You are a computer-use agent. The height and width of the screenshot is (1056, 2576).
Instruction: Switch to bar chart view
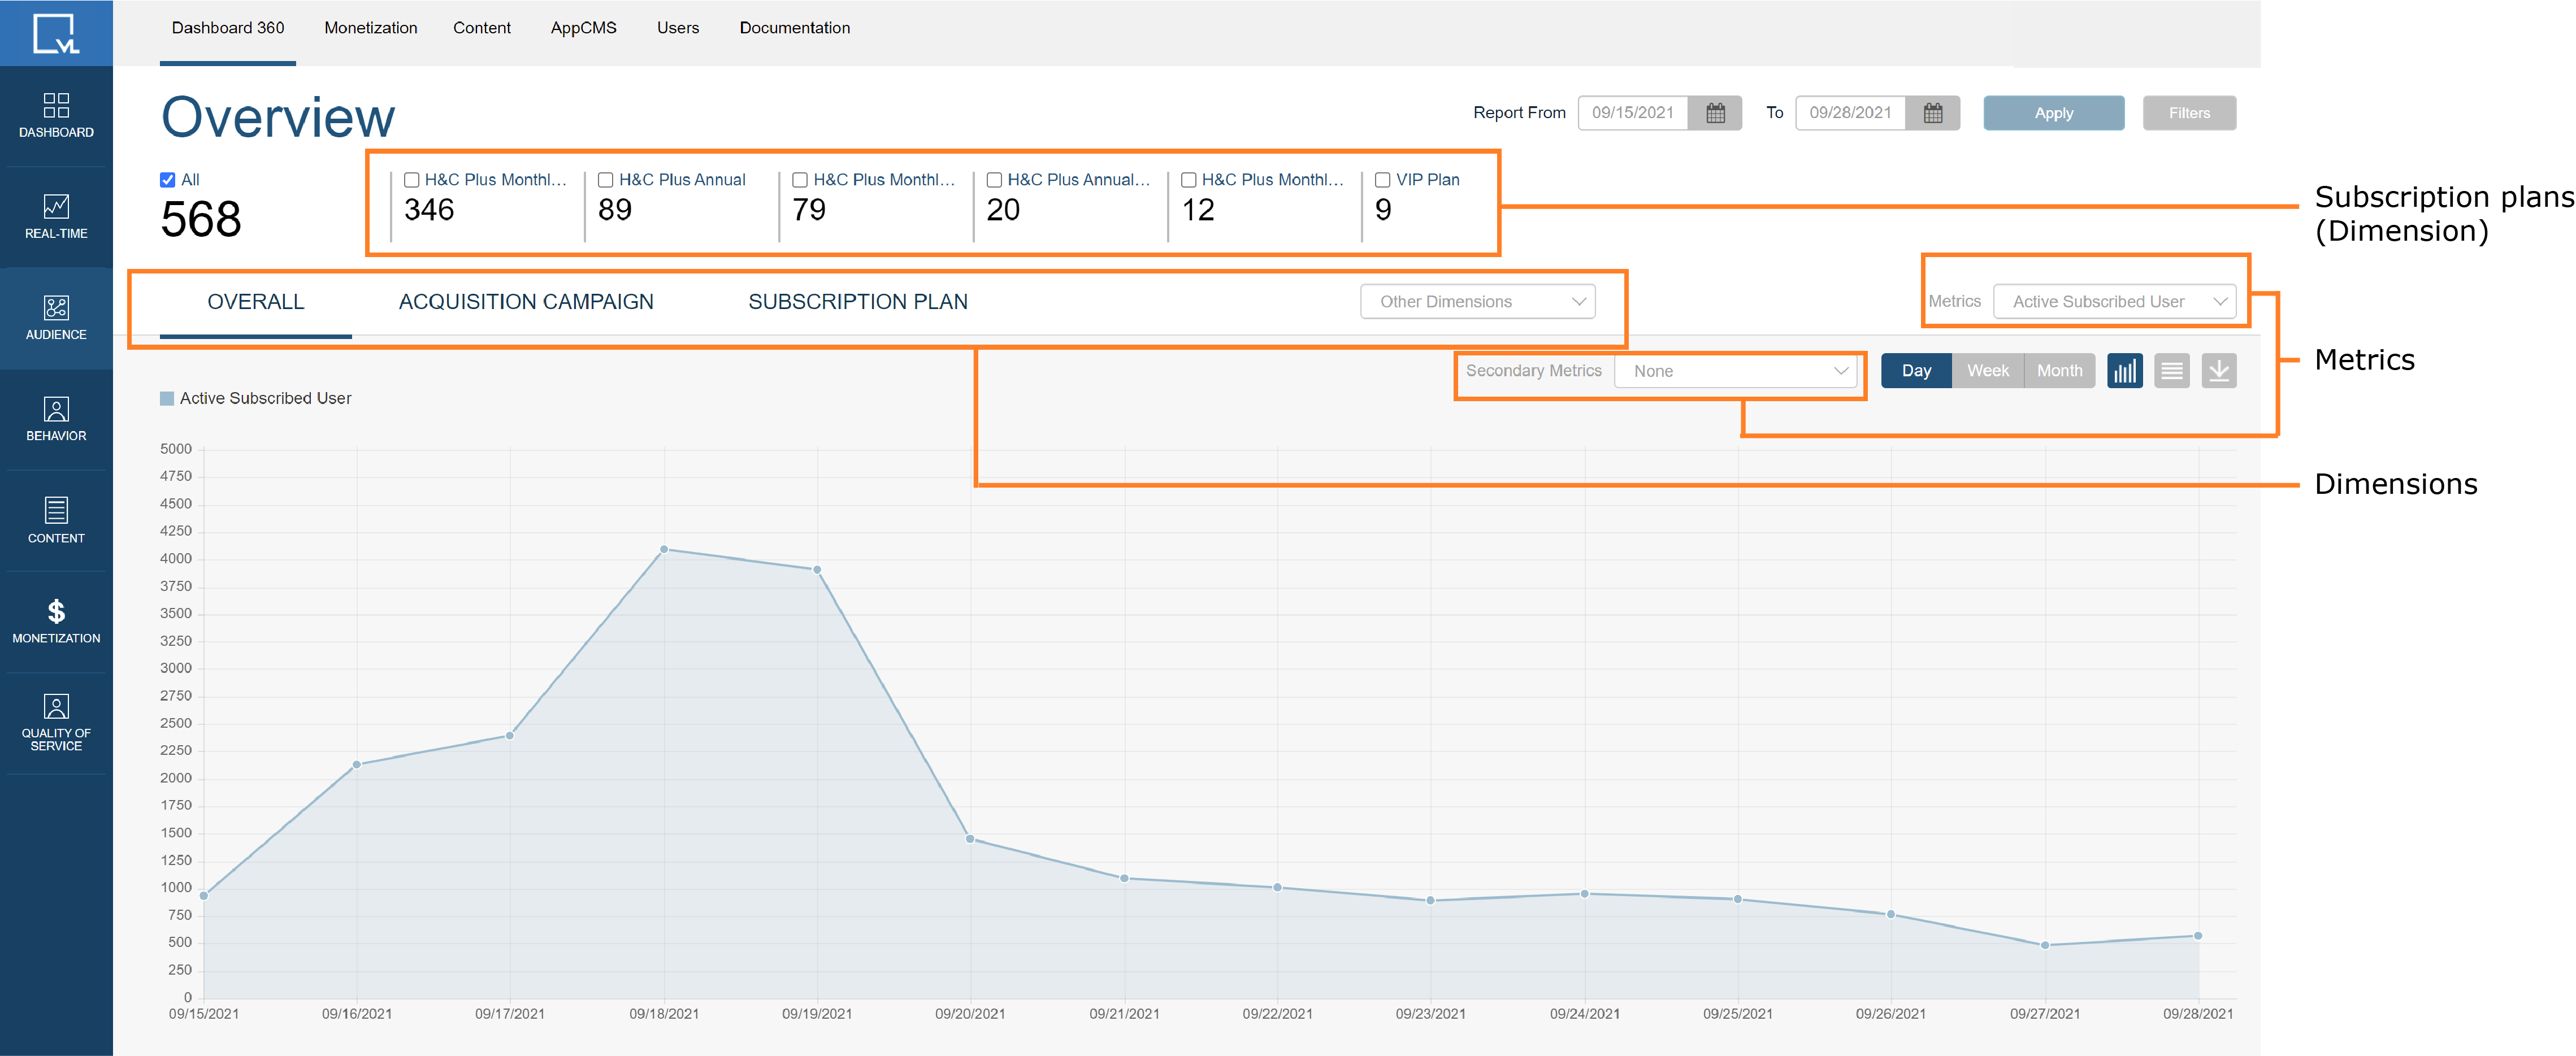(2124, 371)
